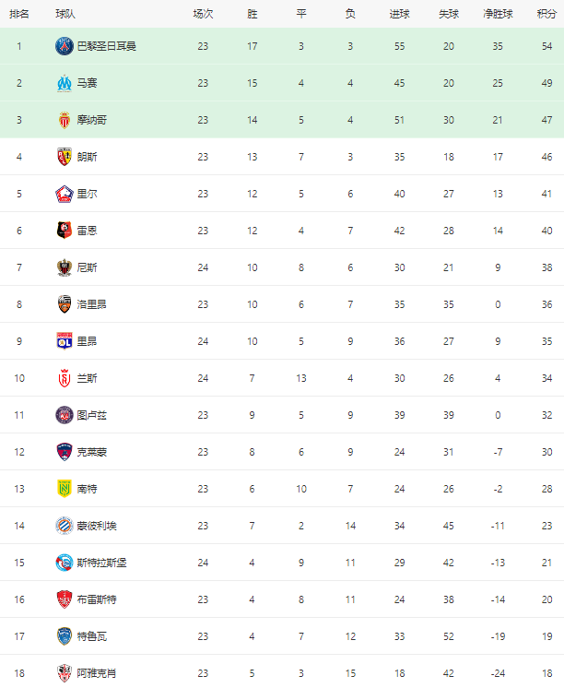Click the Toulouse team badge
The width and height of the screenshot is (564, 688).
[x=64, y=415]
